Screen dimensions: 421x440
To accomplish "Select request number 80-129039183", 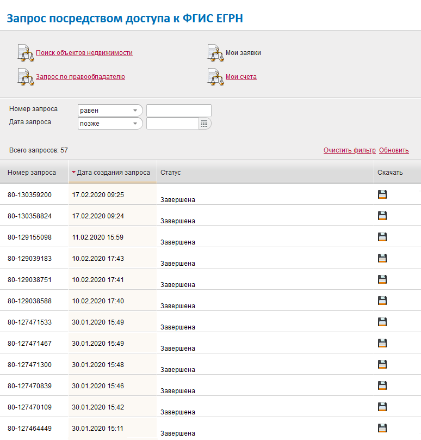I will click(29, 259).
